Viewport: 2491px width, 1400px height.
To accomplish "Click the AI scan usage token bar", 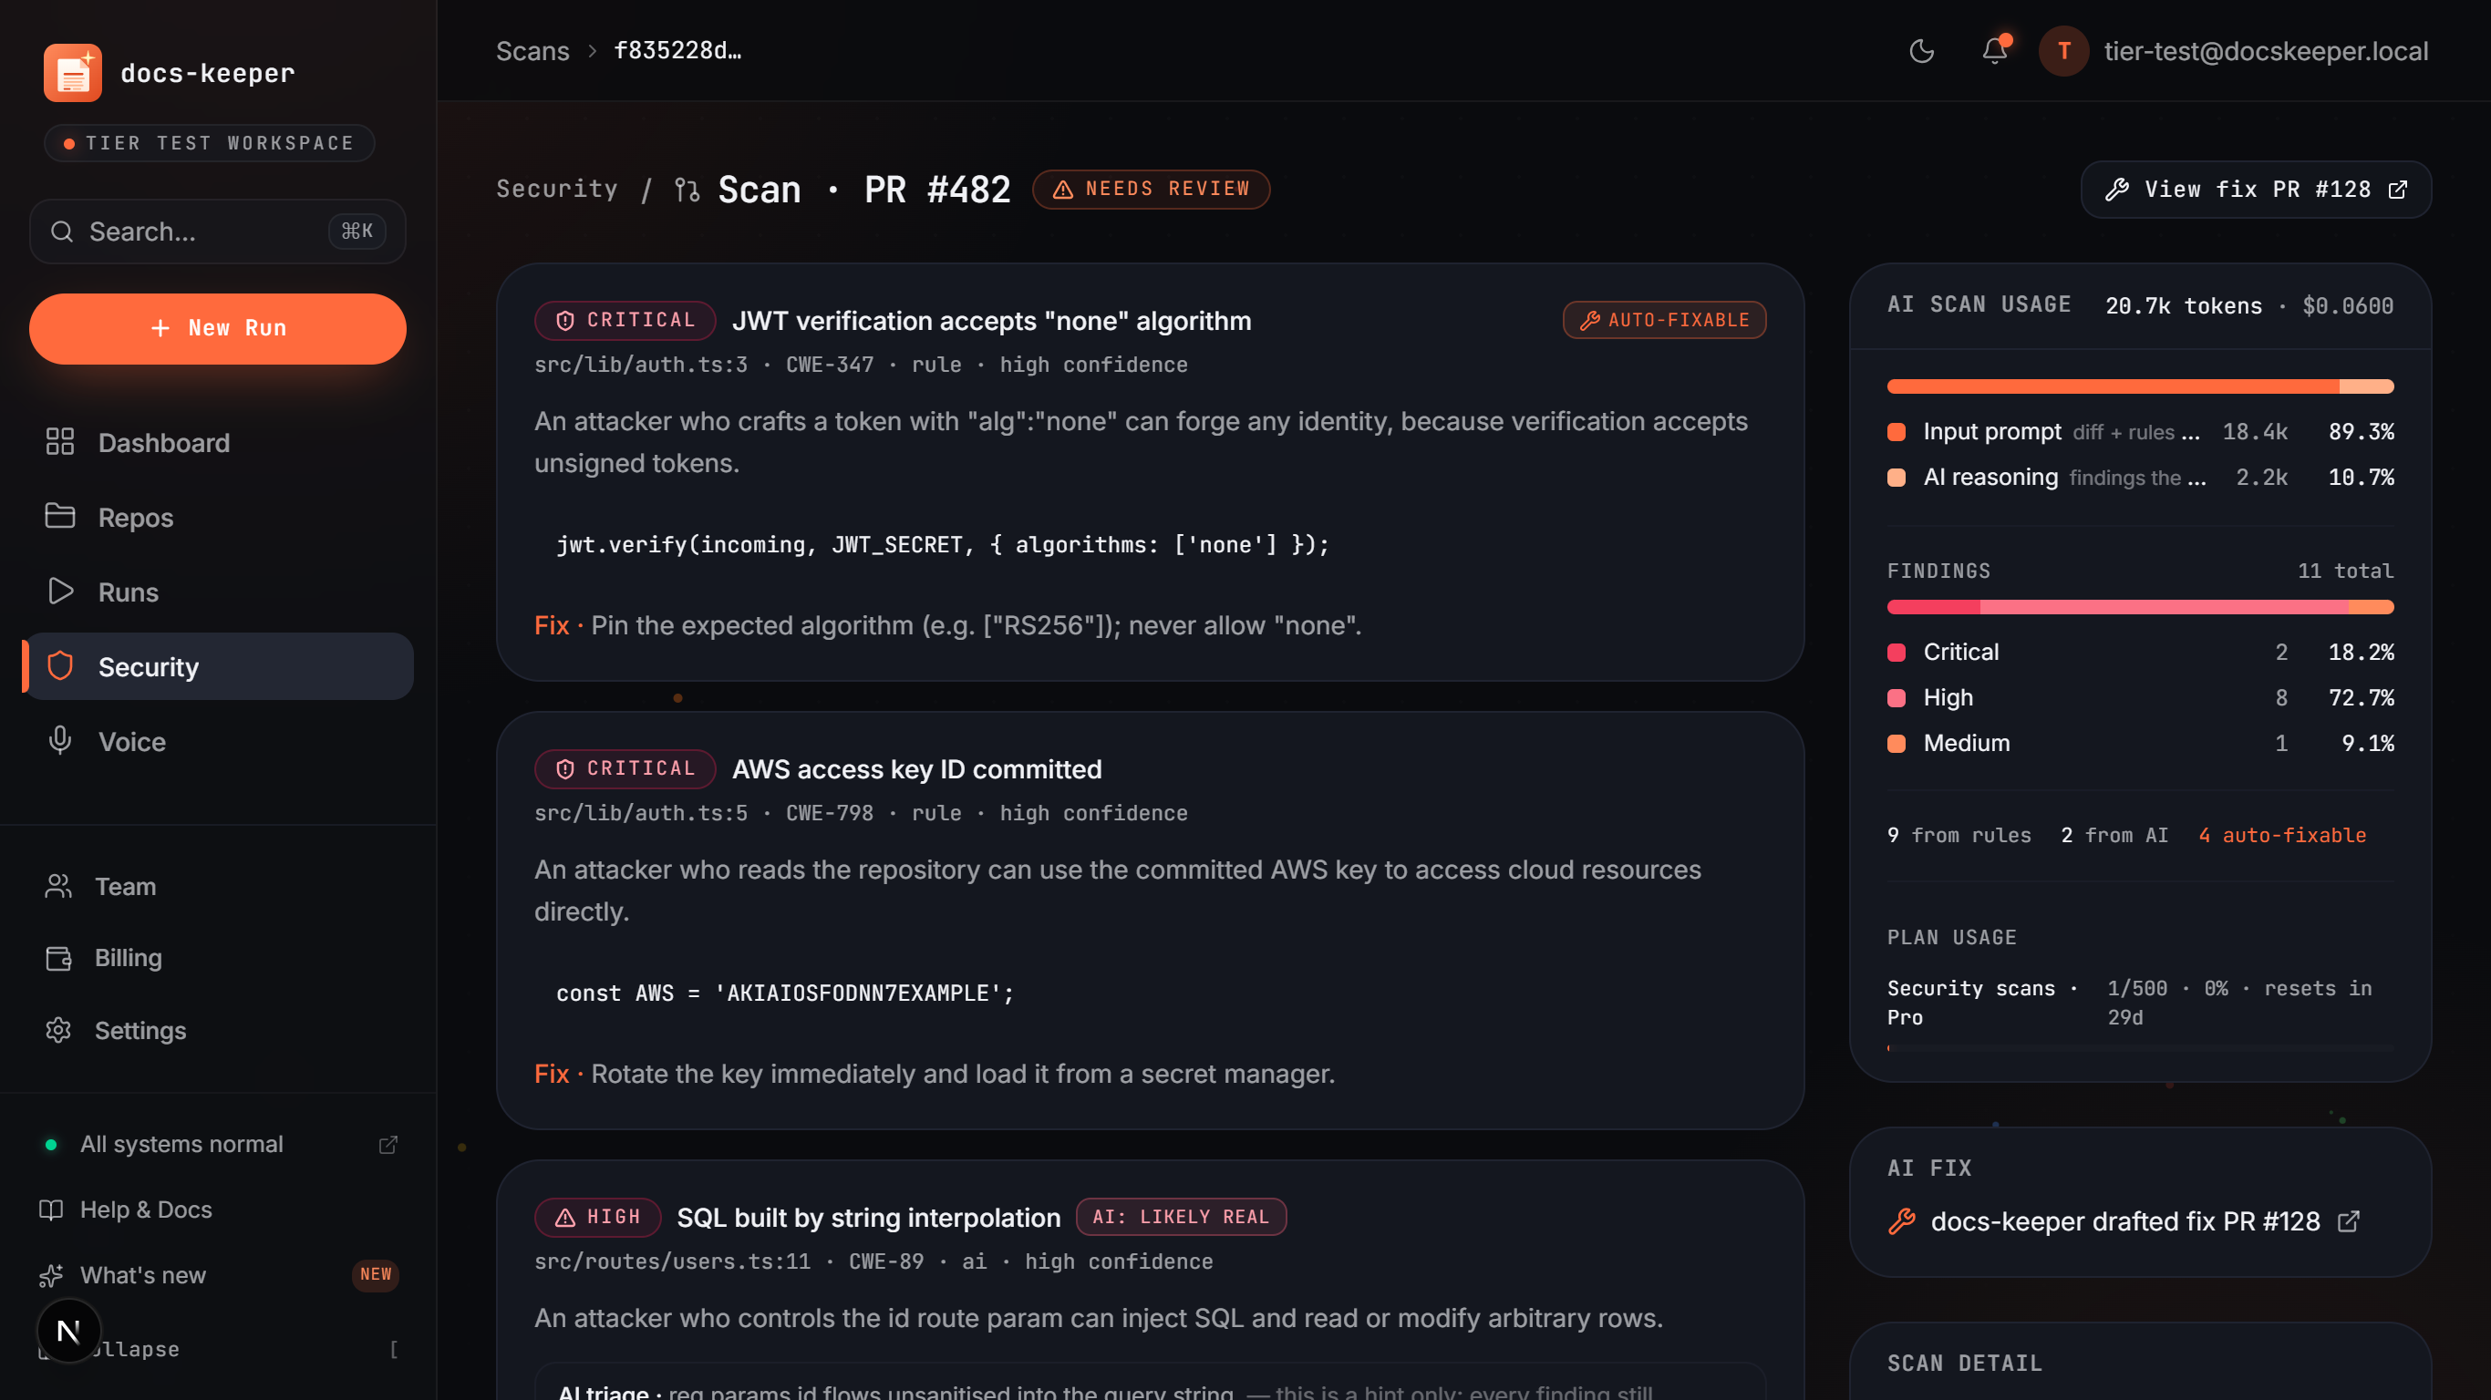I will click(x=2140, y=387).
